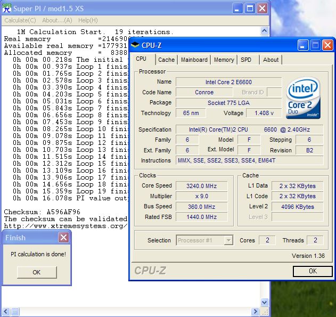Click the Voltage value 1.408 v

264,113
